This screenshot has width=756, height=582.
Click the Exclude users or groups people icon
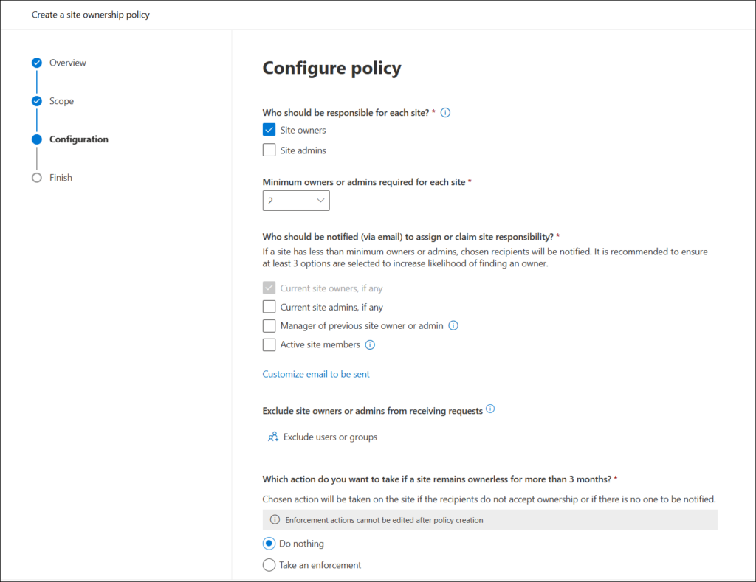pos(272,437)
